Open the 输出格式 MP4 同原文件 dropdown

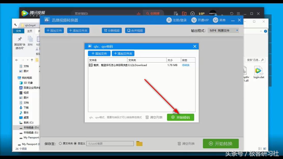(223, 31)
